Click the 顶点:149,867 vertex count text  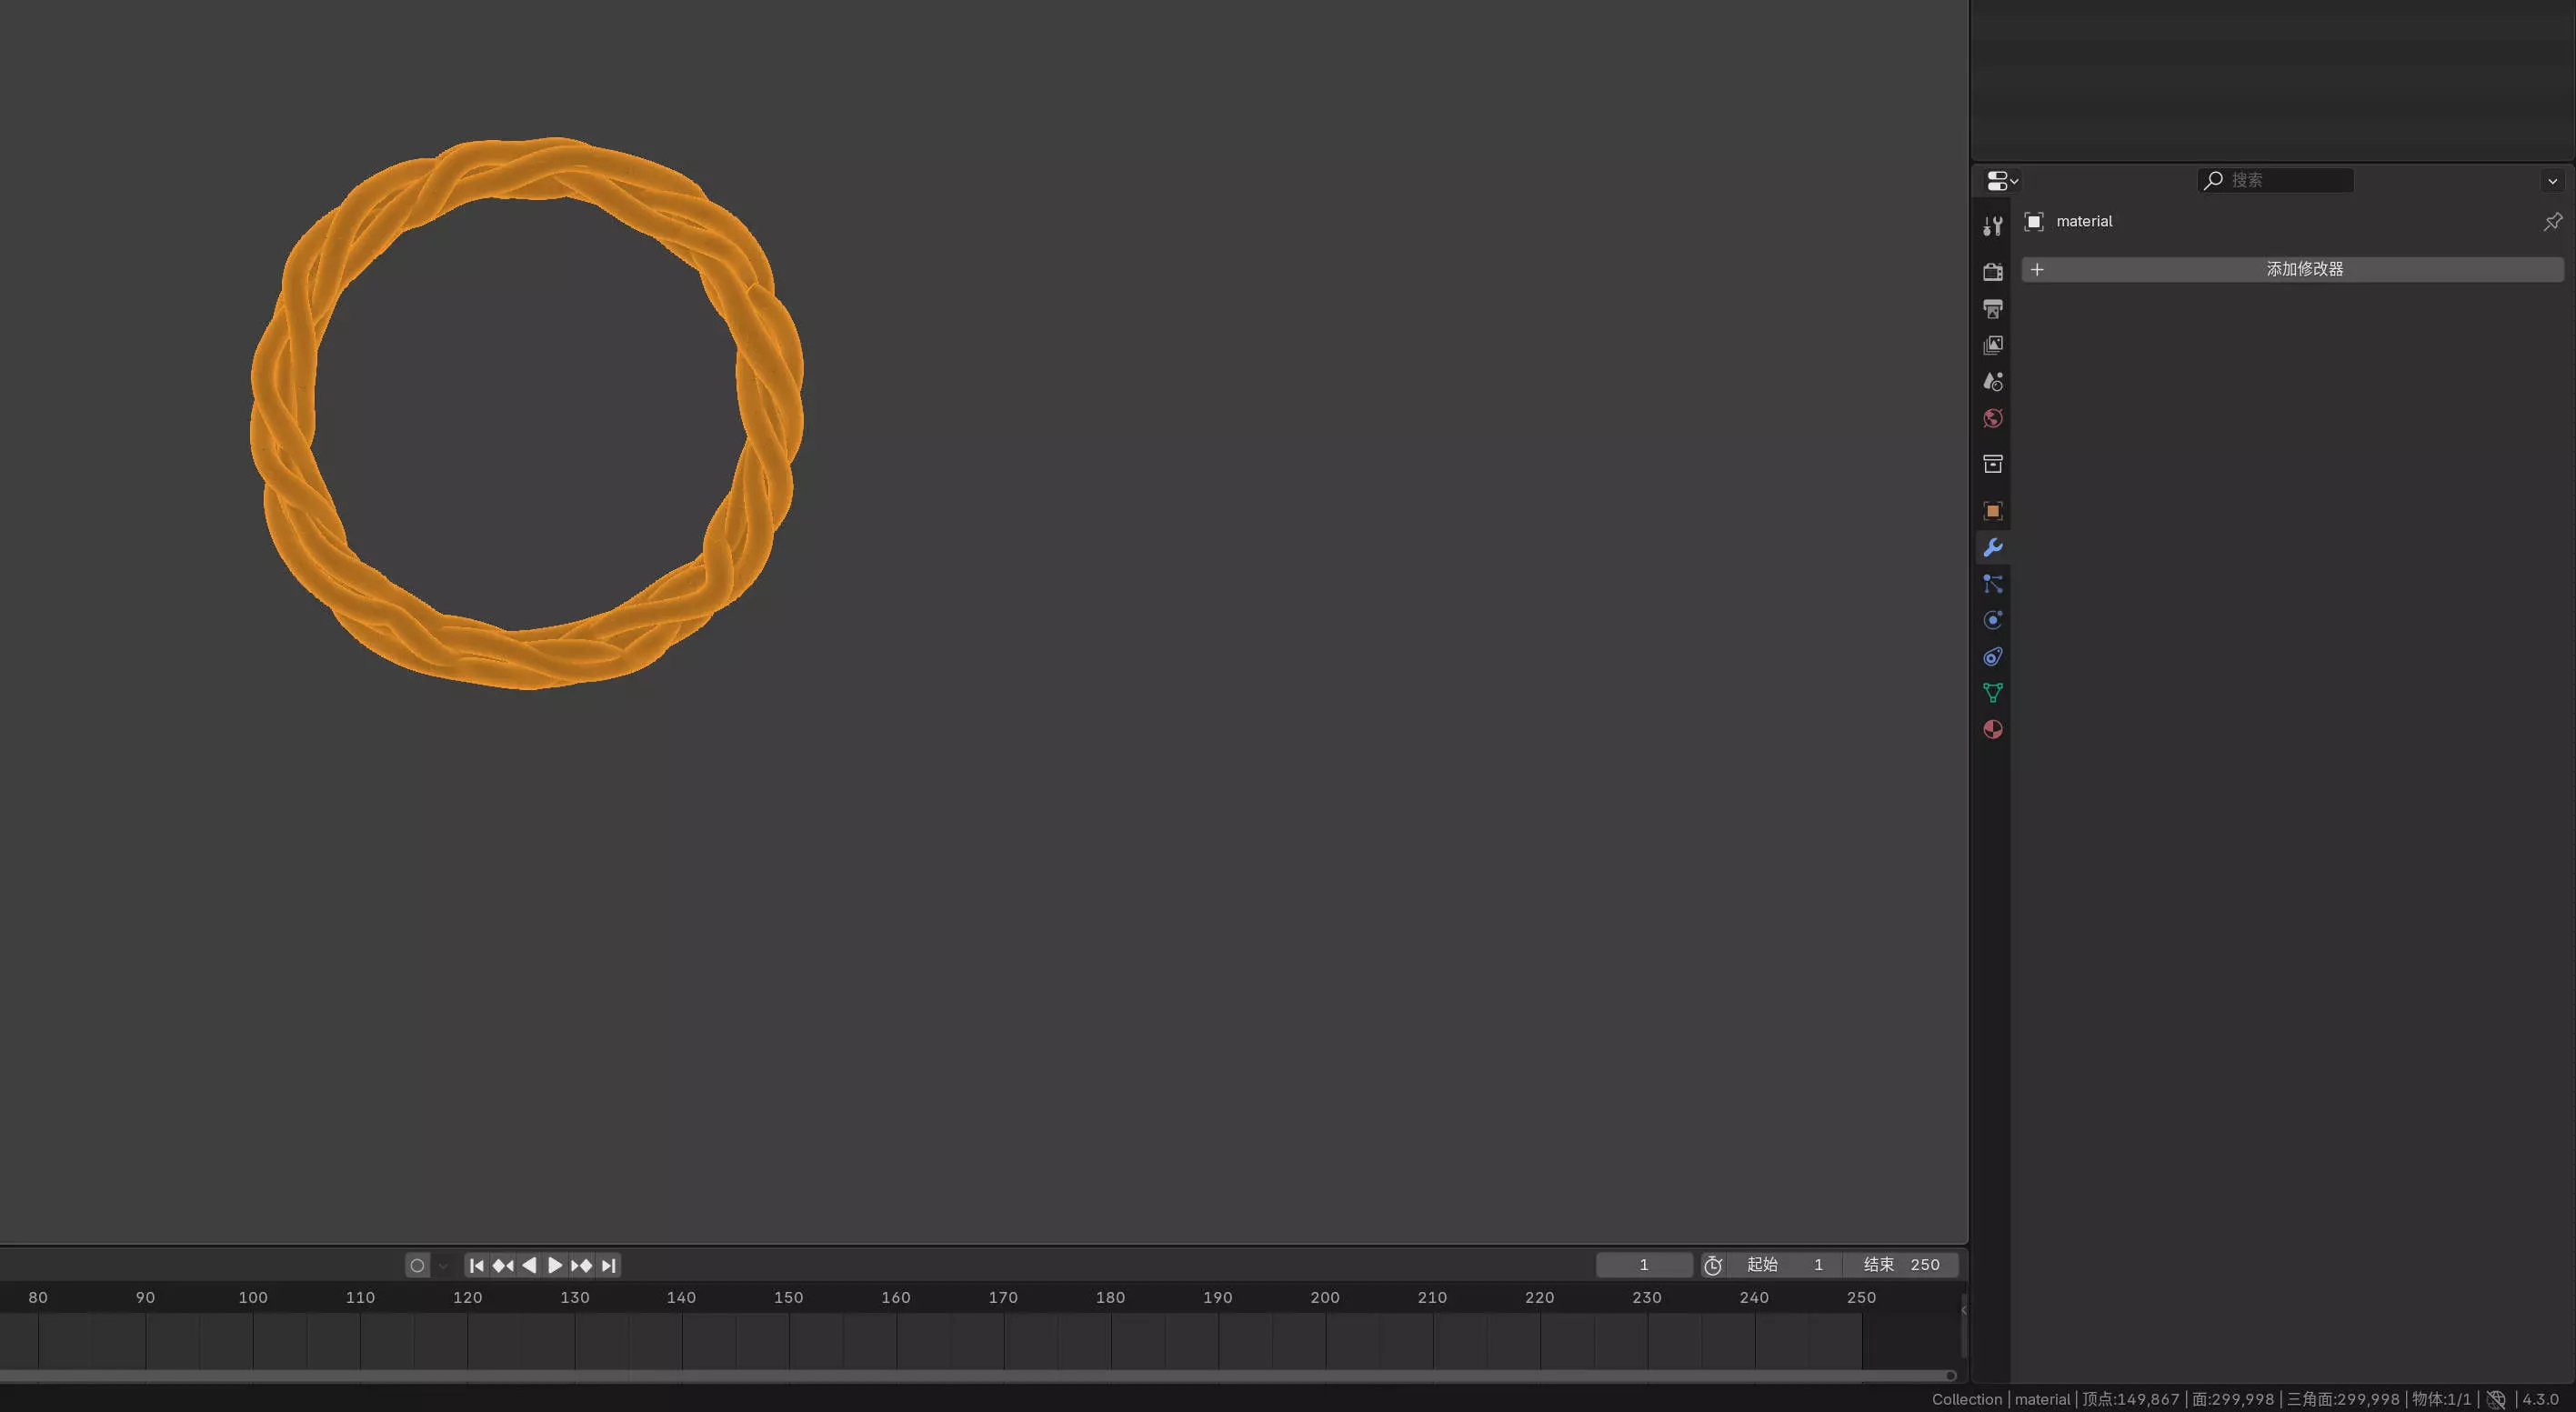(x=2130, y=1399)
